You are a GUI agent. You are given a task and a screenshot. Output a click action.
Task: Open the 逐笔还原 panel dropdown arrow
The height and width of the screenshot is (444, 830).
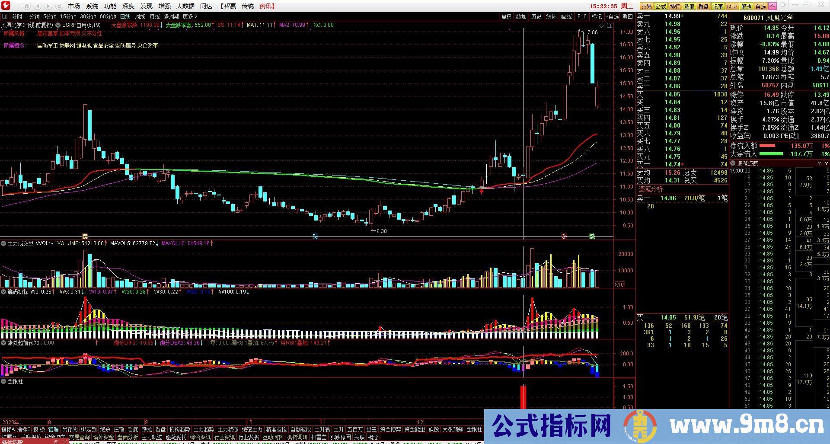coord(733,163)
